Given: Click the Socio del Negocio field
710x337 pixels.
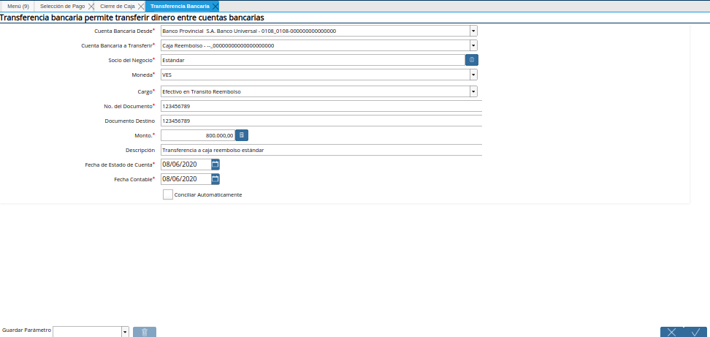Looking at the screenshot, I should pos(313,60).
